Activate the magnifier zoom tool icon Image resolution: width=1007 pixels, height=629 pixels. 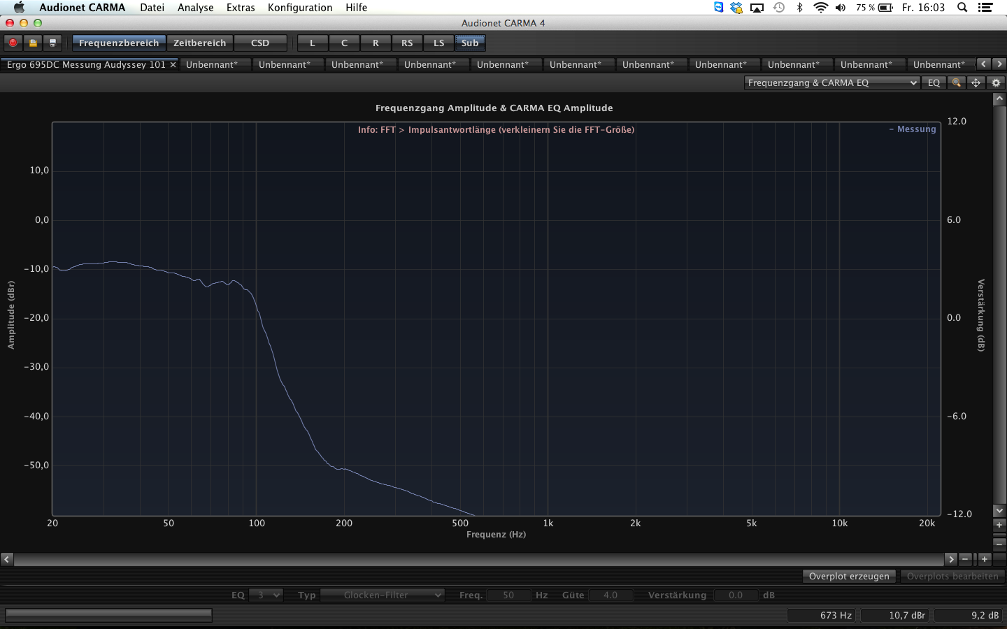tap(956, 82)
